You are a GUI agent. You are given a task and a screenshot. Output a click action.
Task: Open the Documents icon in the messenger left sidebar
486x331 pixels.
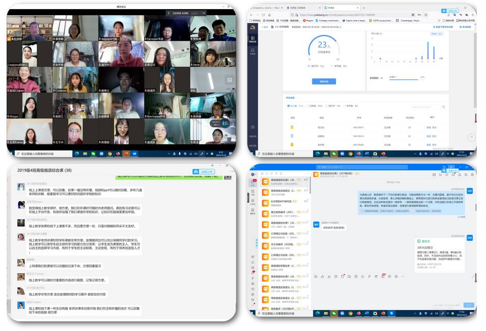[253, 192]
